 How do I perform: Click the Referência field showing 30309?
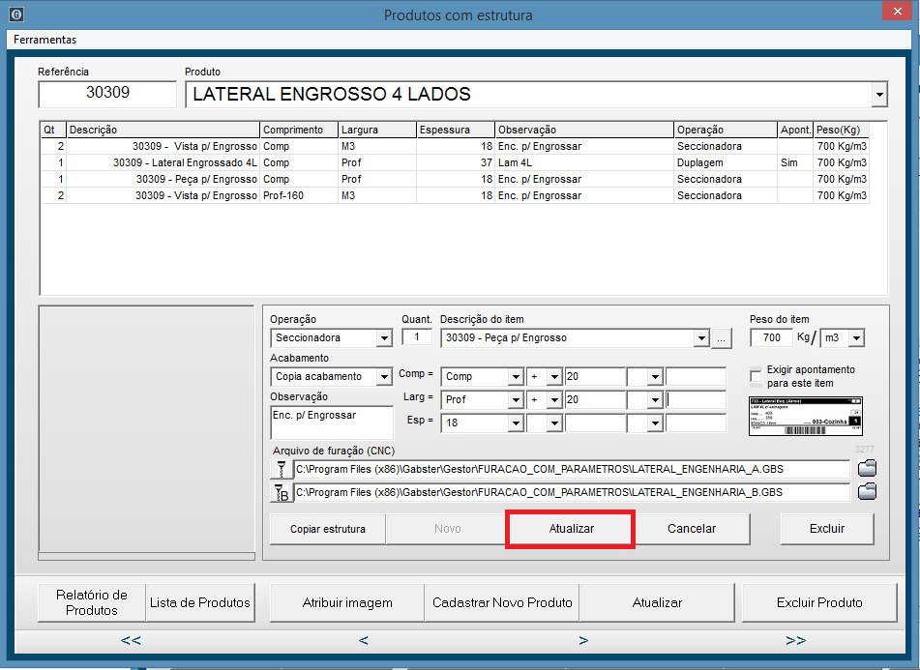[107, 94]
